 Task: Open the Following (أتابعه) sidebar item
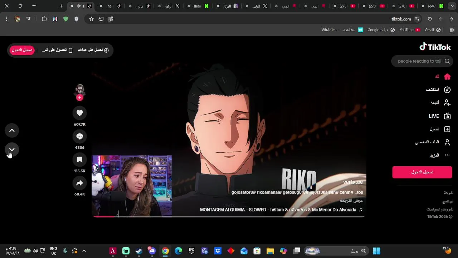(x=440, y=103)
